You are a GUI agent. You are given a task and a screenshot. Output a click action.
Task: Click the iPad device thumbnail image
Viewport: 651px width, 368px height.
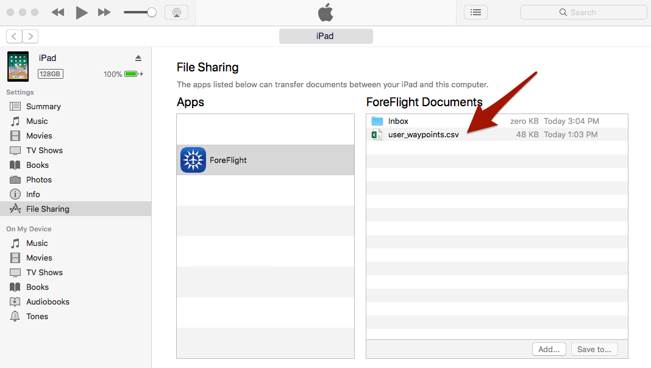click(18, 67)
